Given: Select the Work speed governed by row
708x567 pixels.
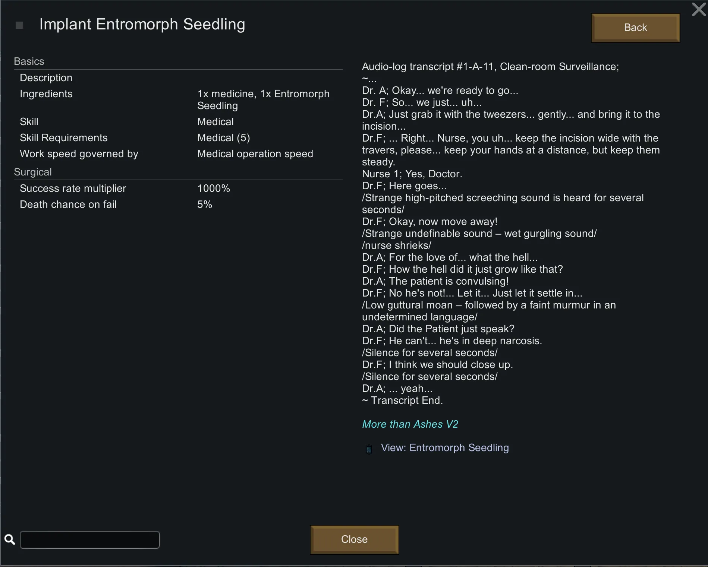Looking at the screenshot, I should click(177, 154).
